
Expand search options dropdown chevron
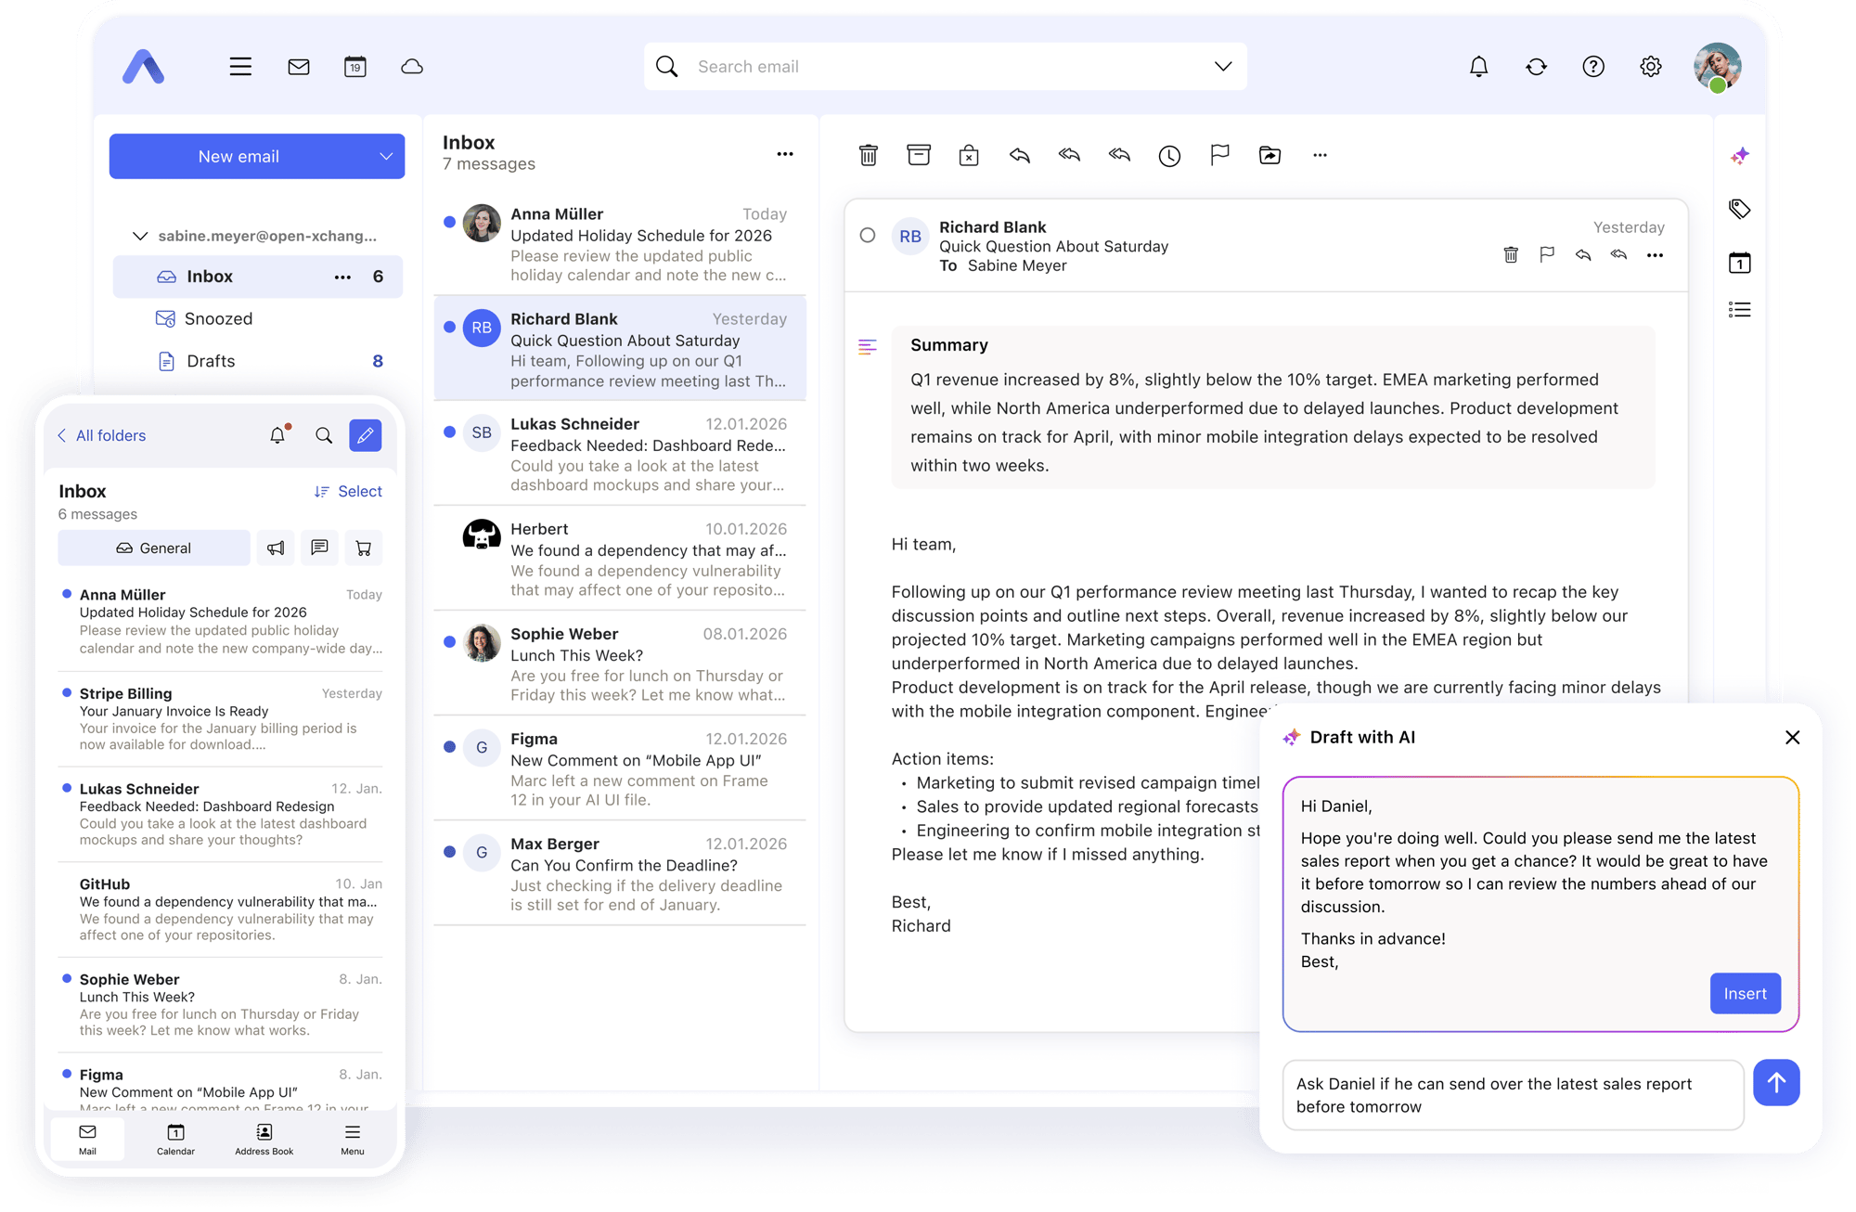1222,67
